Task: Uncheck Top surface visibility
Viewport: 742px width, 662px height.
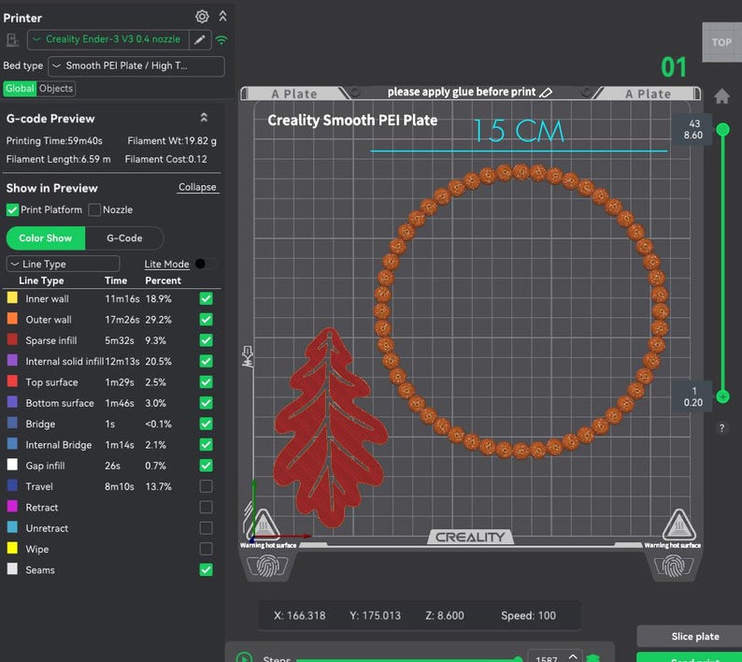Action: pos(206,382)
